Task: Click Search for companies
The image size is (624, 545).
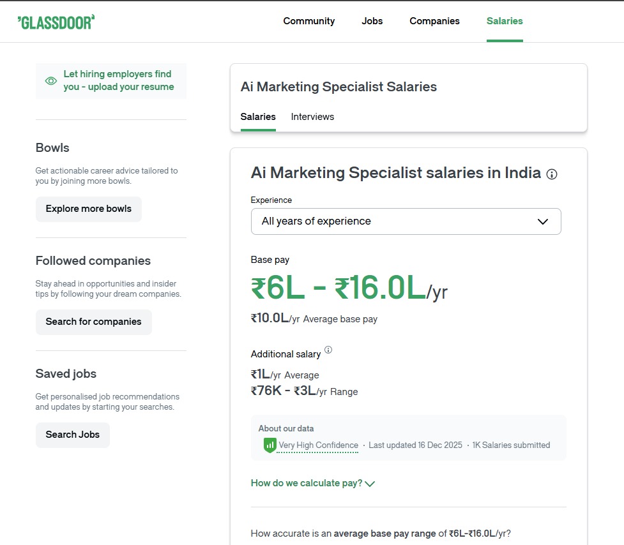Action: [93, 322]
